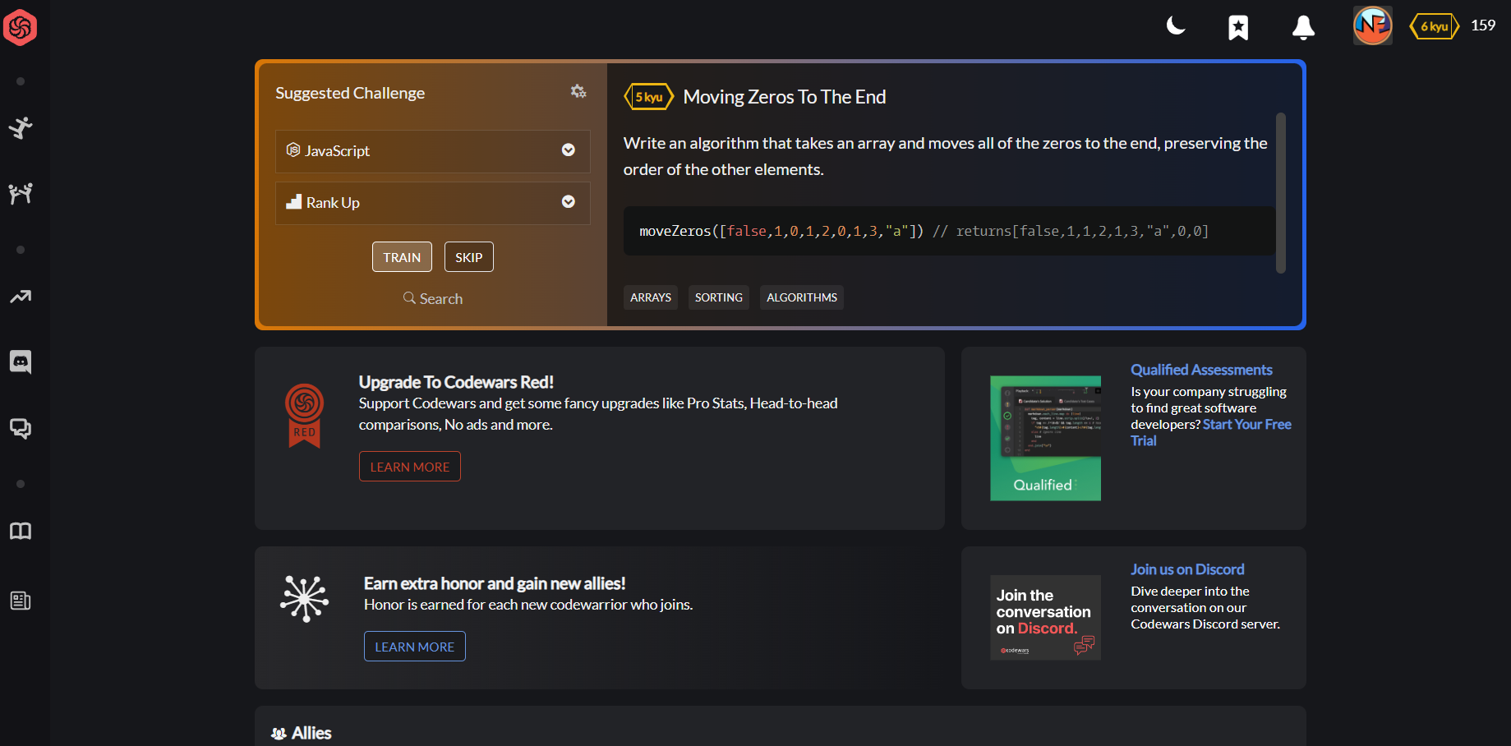
Task: Expand the JavaScript language dropdown
Action: tap(433, 151)
